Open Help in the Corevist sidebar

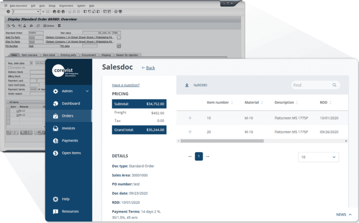pyautogui.click(x=69, y=199)
